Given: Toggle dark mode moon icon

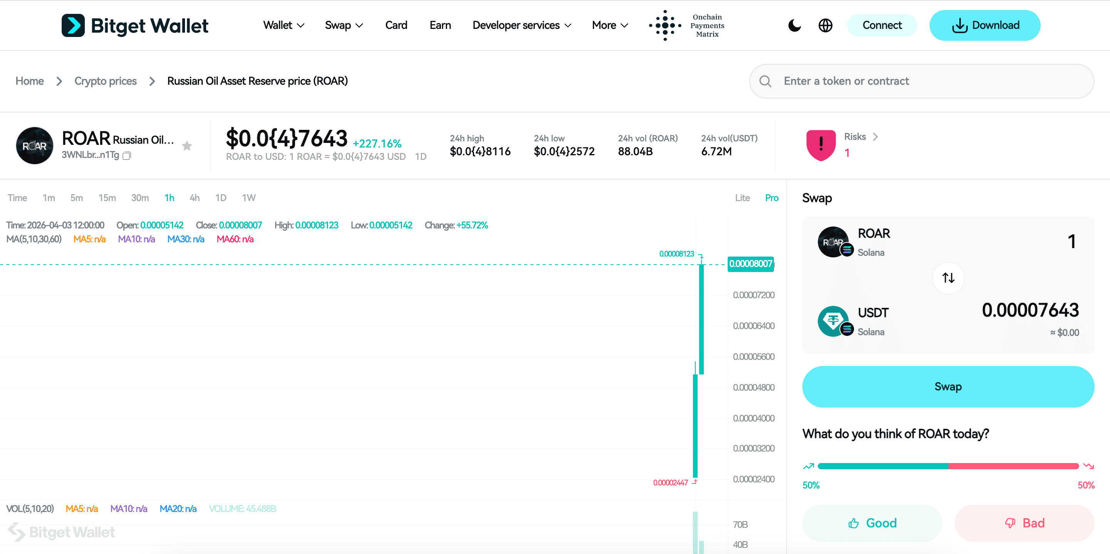Looking at the screenshot, I should (794, 25).
